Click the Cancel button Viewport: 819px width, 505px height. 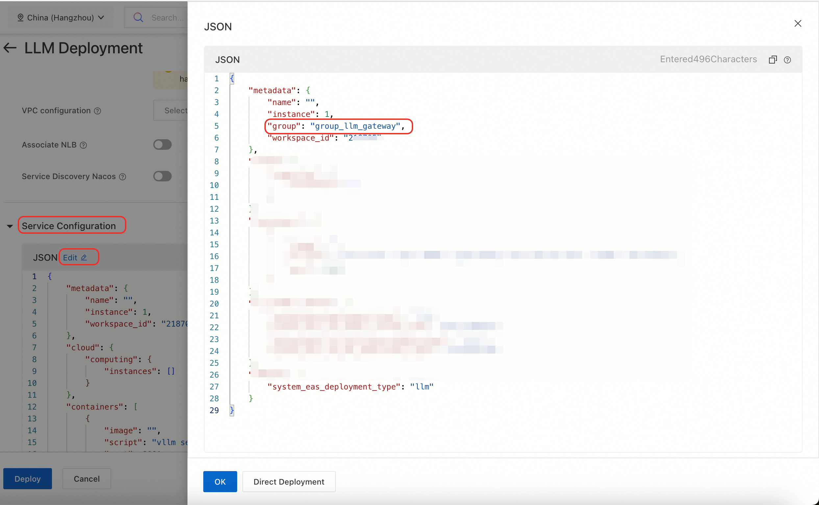pyautogui.click(x=87, y=478)
